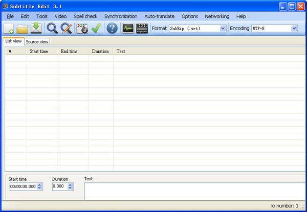Adjust Start time with spinner arrows
The image size is (307, 212).
tap(39, 186)
